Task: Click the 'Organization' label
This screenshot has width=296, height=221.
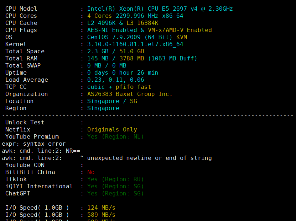Action: point(27,94)
